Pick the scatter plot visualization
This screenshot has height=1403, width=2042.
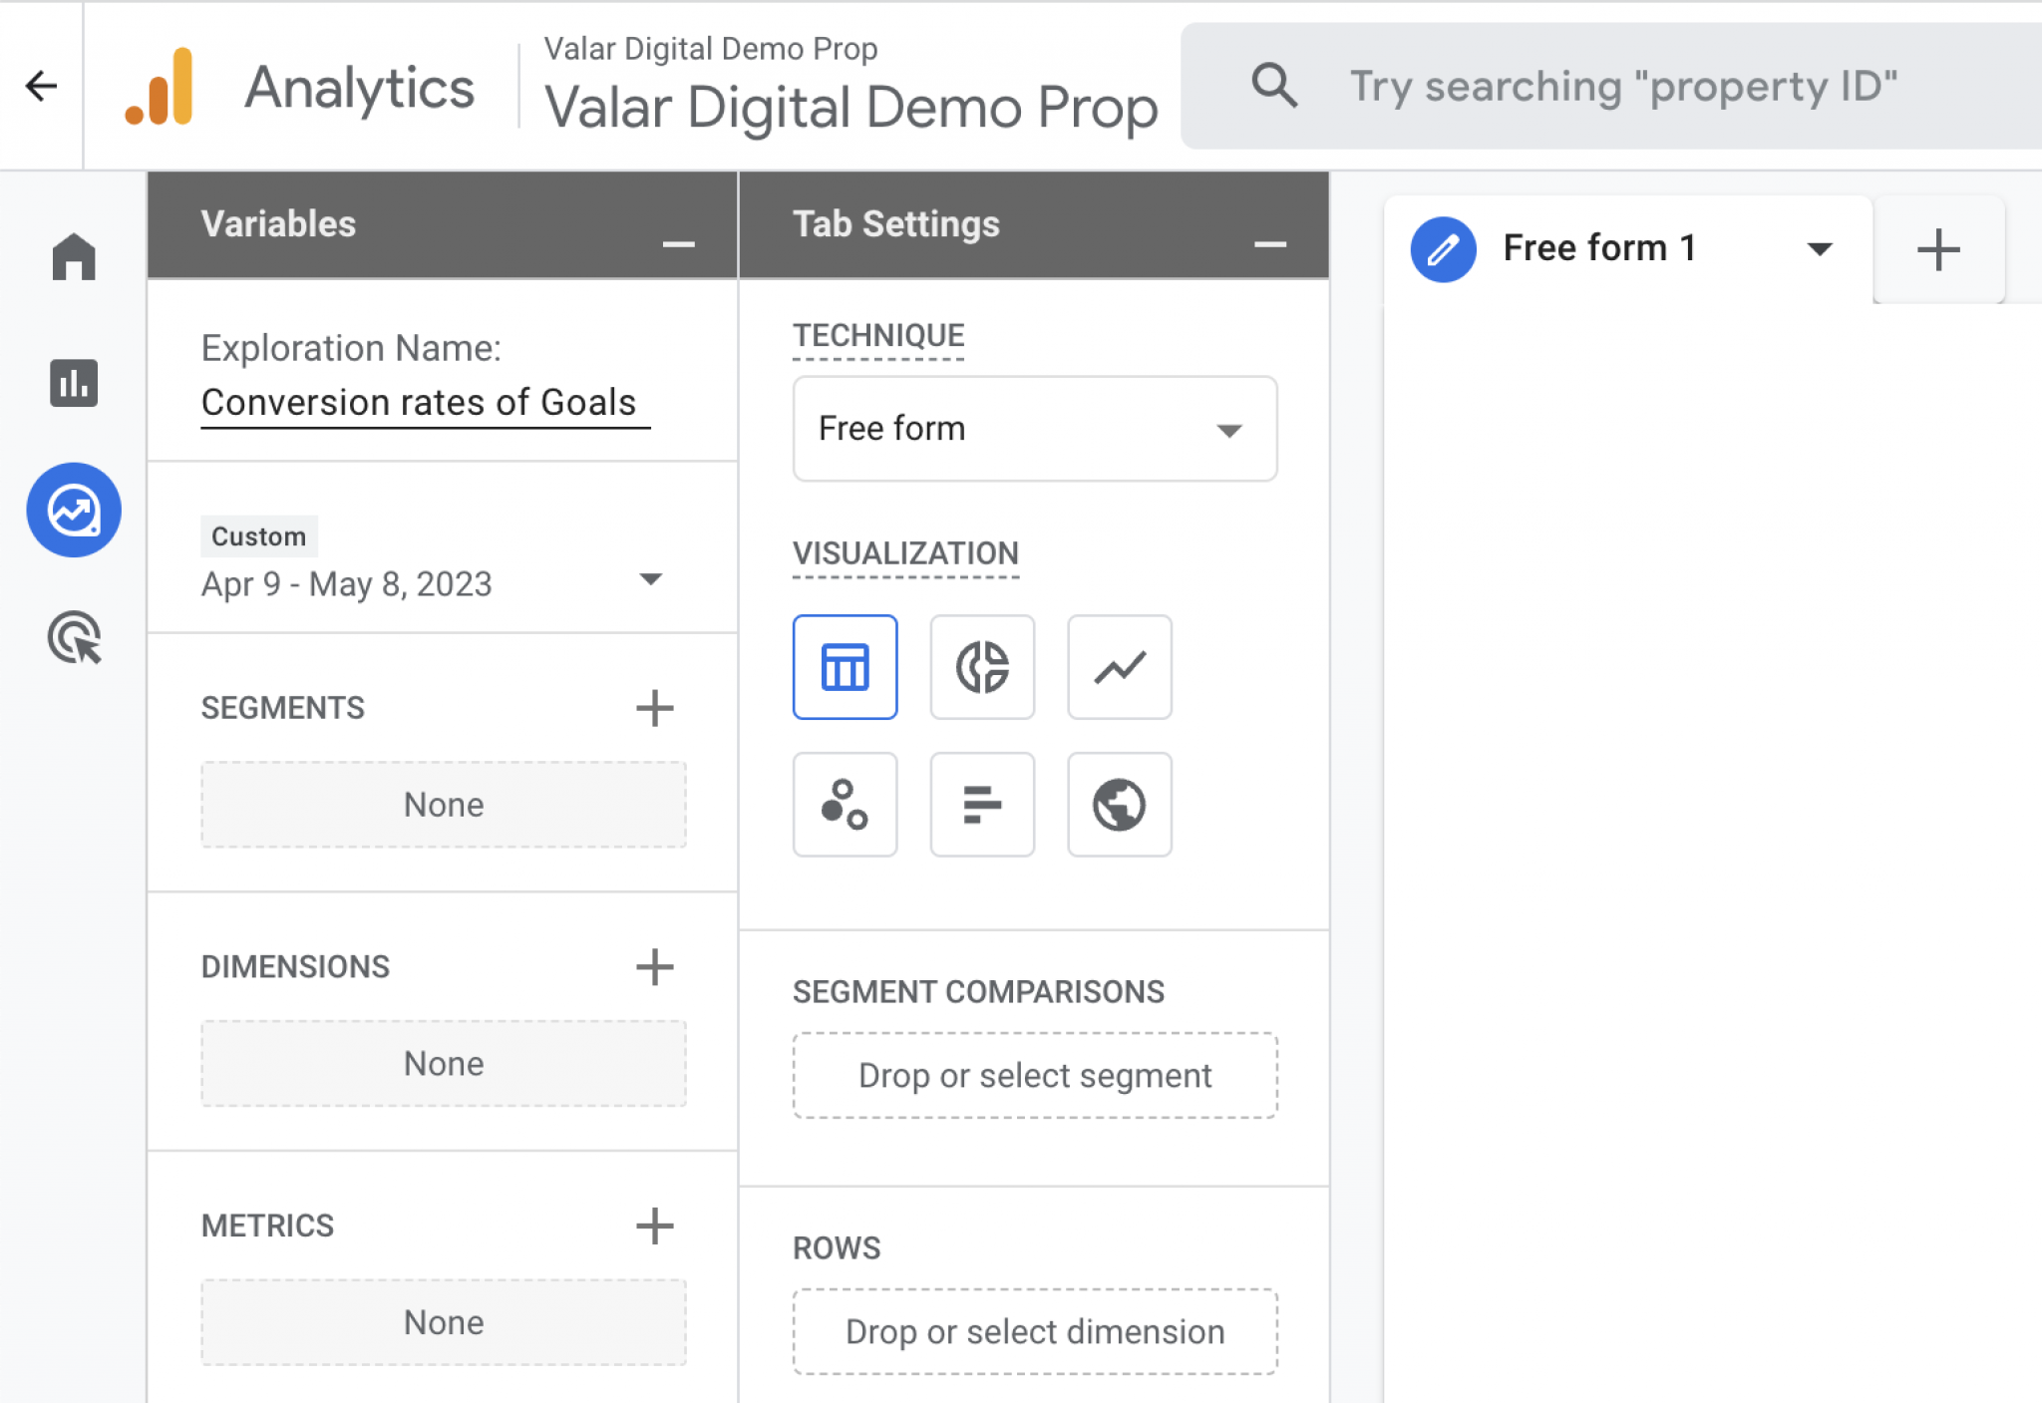pyautogui.click(x=845, y=804)
